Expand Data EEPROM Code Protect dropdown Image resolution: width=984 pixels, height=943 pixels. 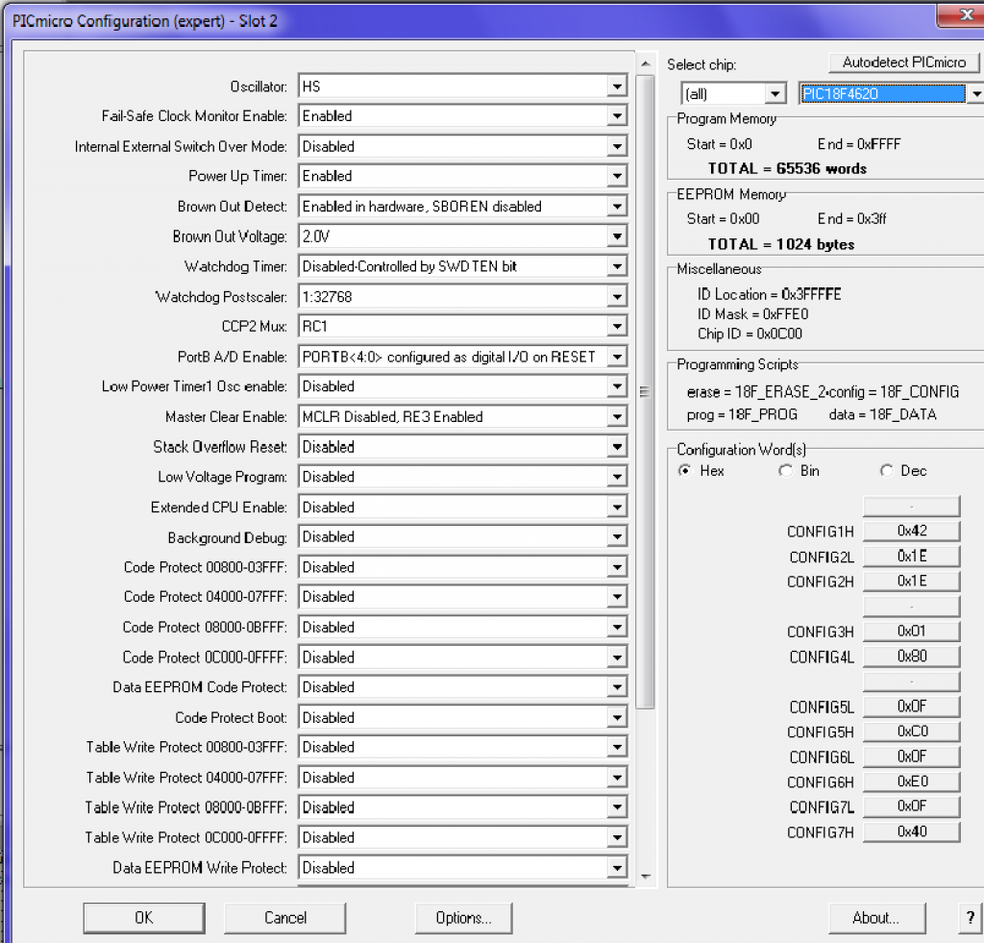coord(462,687)
